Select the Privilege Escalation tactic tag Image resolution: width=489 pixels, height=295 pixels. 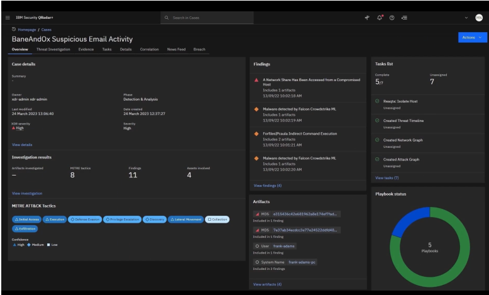tap(122, 220)
